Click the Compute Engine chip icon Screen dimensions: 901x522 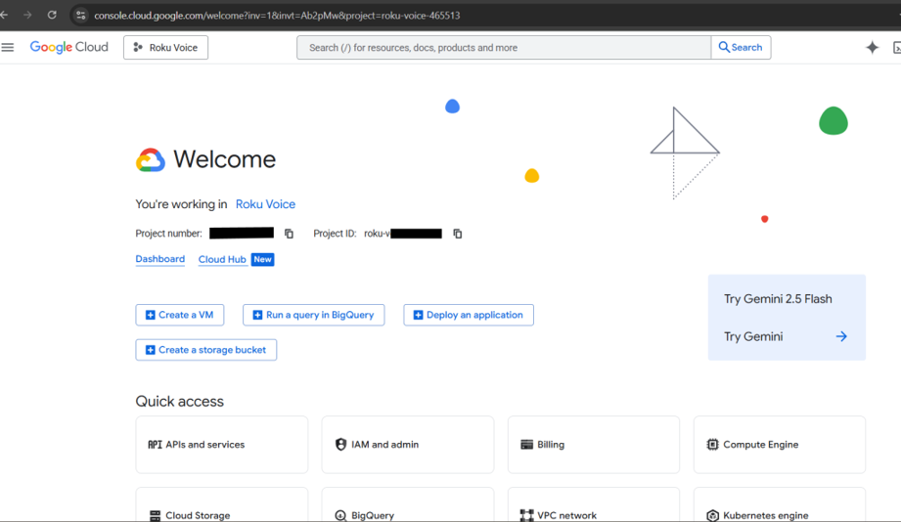(x=712, y=445)
